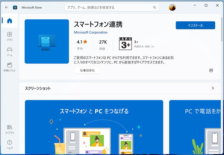The image size is (224, 155).
Task: Go back with the arrow icon
Action: coord(7,7)
